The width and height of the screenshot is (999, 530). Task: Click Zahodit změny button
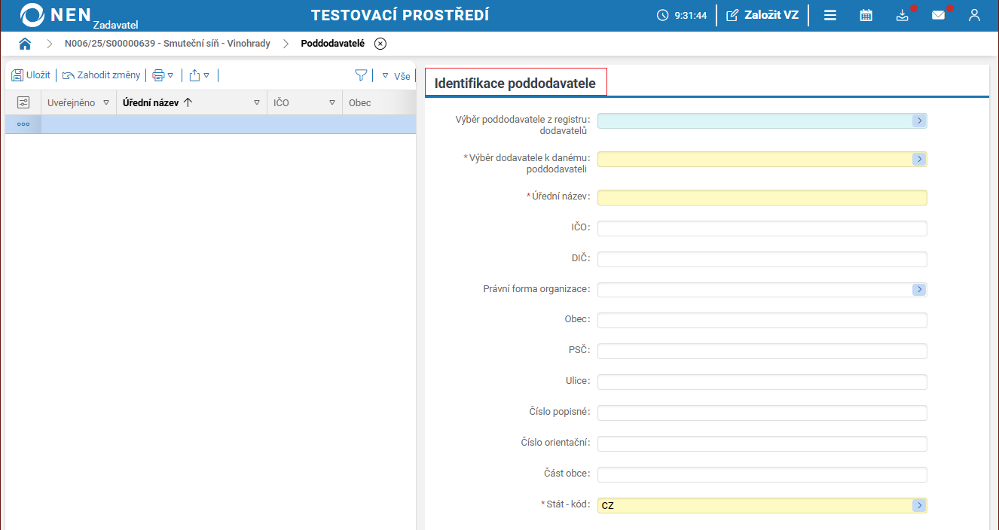(x=101, y=75)
